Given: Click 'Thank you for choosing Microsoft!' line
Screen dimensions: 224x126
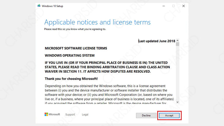Looking at the screenshot, I should [71, 79].
